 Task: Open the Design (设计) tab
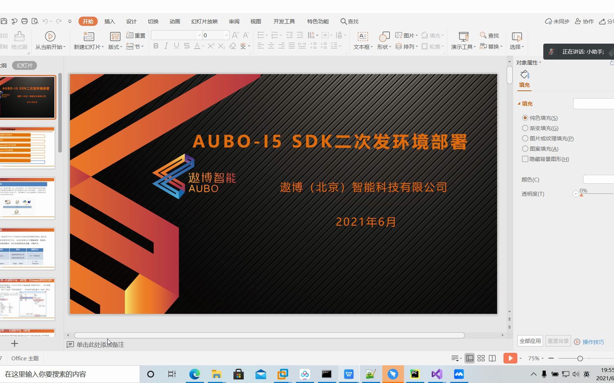click(x=131, y=21)
